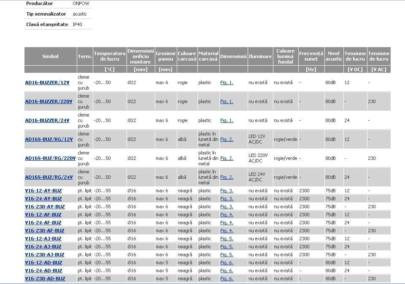
Task: Click the V16-24-AJ-BUZ link
Action: click(x=43, y=247)
